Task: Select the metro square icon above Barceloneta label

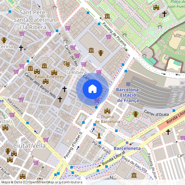Action: click(x=127, y=143)
